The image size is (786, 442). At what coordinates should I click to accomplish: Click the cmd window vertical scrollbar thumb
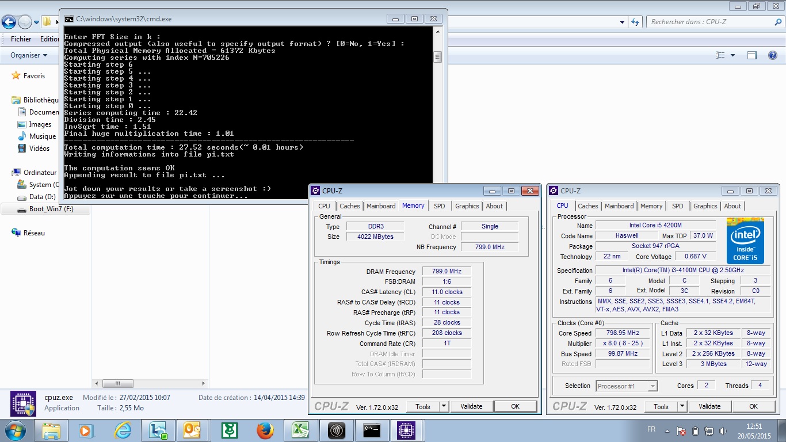pos(437,57)
